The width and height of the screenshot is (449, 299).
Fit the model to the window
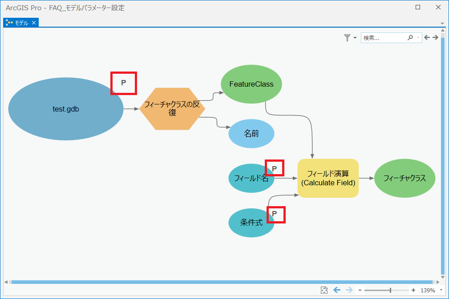point(324,290)
